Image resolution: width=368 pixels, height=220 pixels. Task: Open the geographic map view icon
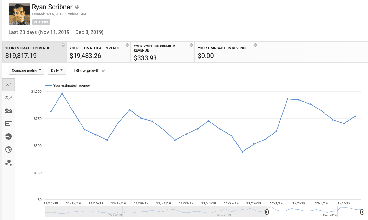click(8, 149)
